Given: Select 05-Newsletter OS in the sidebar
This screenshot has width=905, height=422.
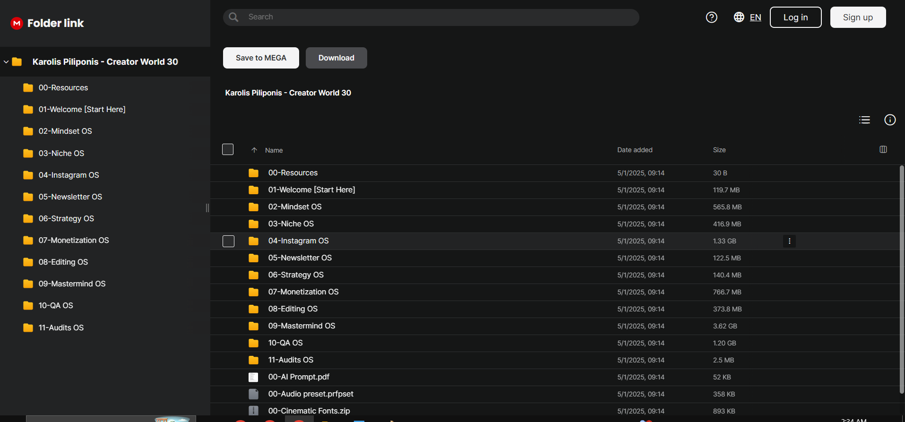Looking at the screenshot, I should 70,197.
